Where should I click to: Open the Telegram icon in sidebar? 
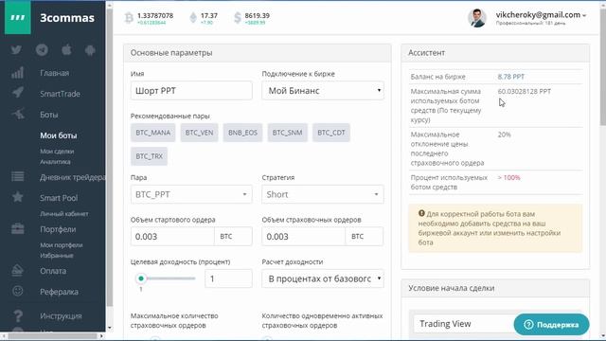(42, 50)
